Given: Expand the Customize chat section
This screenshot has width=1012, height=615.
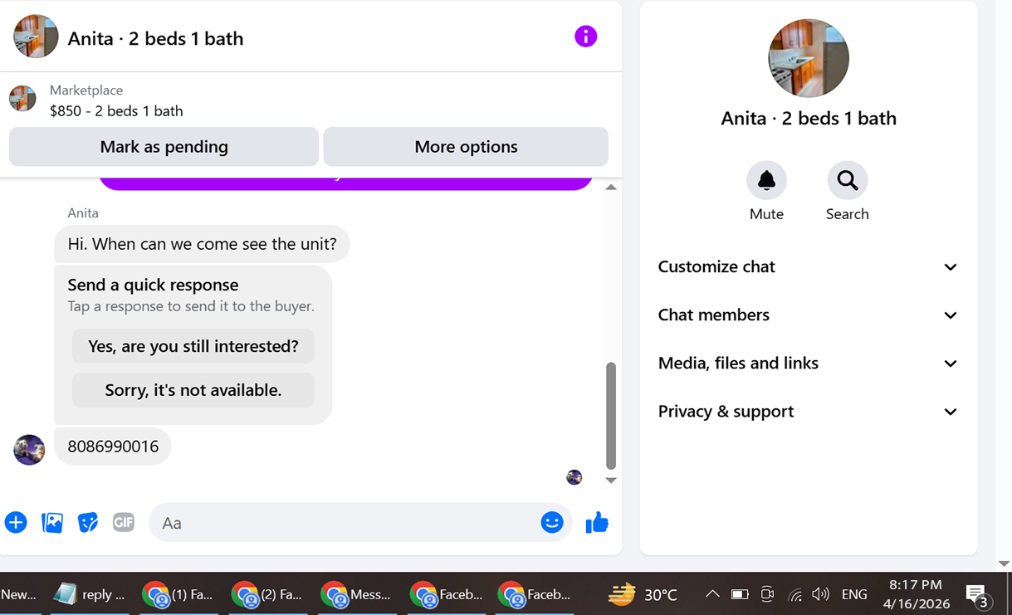Looking at the screenshot, I should [x=808, y=266].
